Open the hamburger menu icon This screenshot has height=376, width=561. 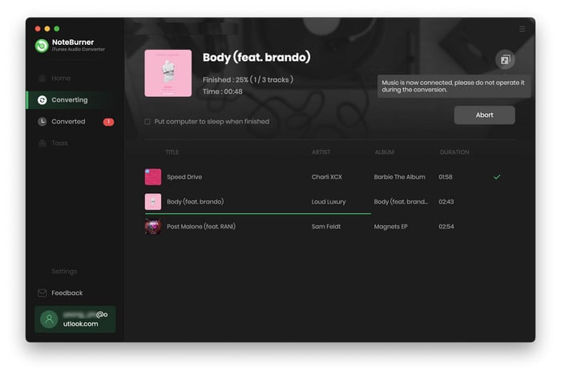522,29
